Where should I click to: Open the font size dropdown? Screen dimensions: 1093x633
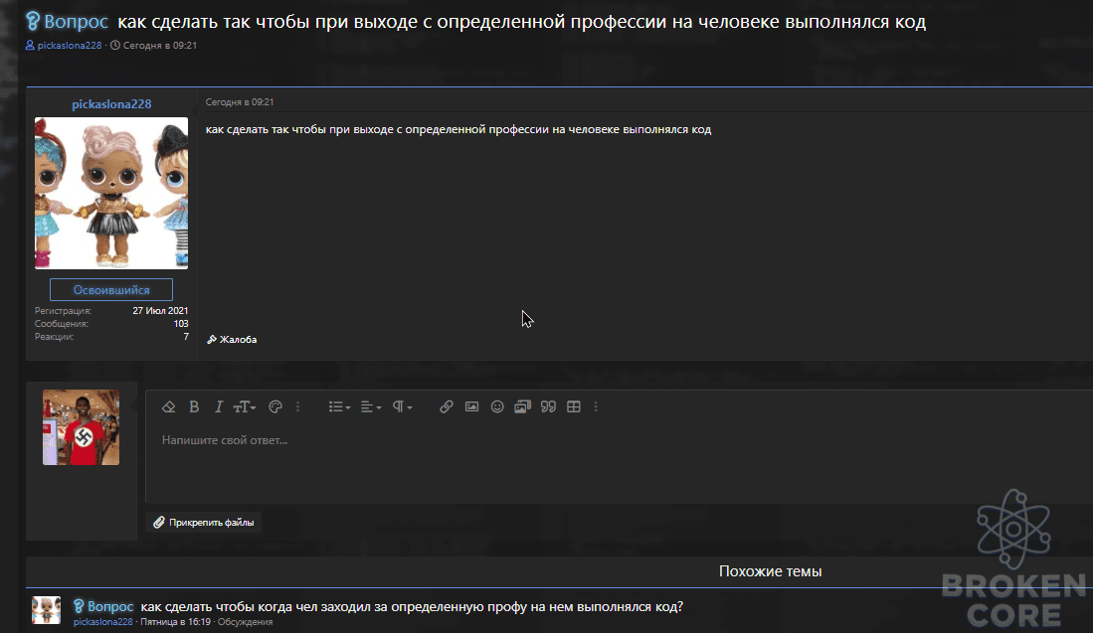tap(245, 406)
